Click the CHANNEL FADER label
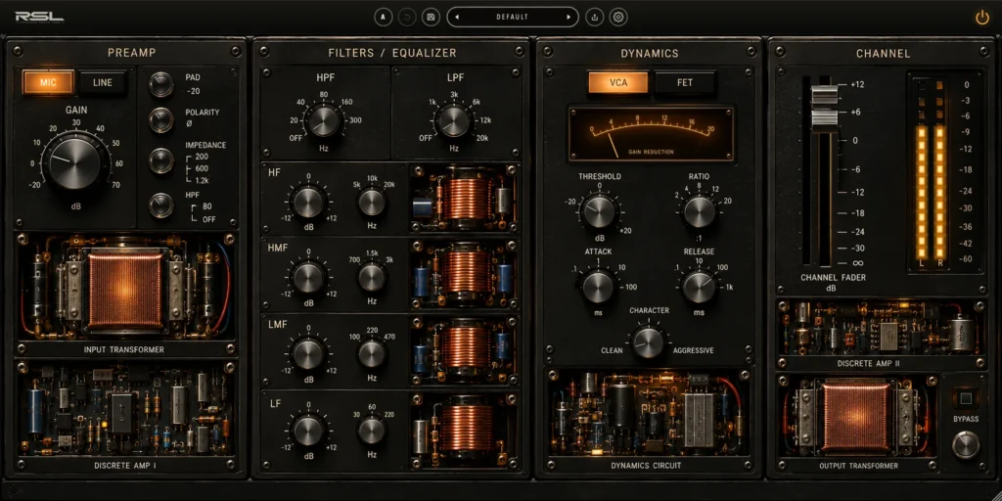Image resolution: width=1002 pixels, height=501 pixels. [x=832, y=278]
